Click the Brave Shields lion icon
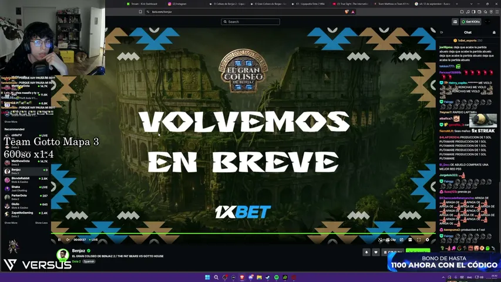This screenshot has height=282, width=501. click(347, 12)
